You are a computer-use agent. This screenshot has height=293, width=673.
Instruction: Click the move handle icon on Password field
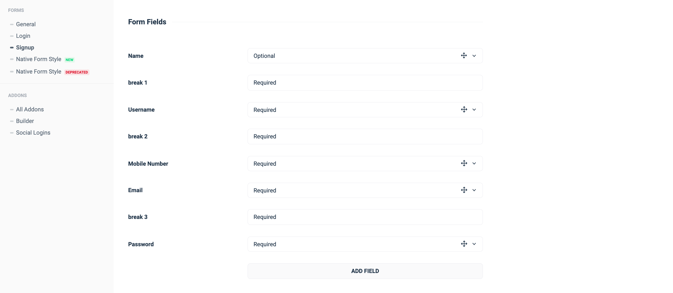click(x=464, y=244)
